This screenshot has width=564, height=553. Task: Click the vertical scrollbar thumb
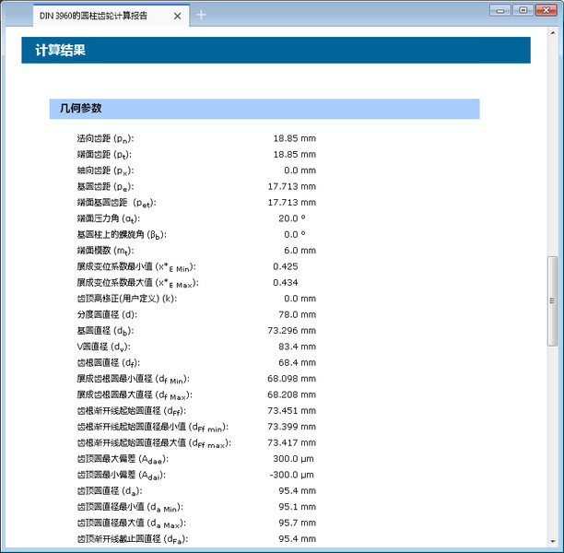(x=553, y=300)
